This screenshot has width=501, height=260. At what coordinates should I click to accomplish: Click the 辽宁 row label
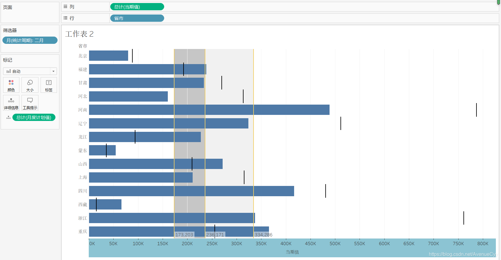tap(83, 124)
